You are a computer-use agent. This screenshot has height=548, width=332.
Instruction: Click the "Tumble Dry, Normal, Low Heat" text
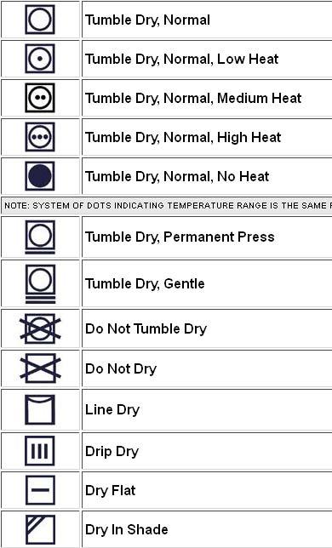[181, 59]
